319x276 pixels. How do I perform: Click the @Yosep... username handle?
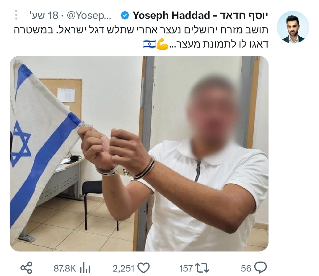pos(89,15)
